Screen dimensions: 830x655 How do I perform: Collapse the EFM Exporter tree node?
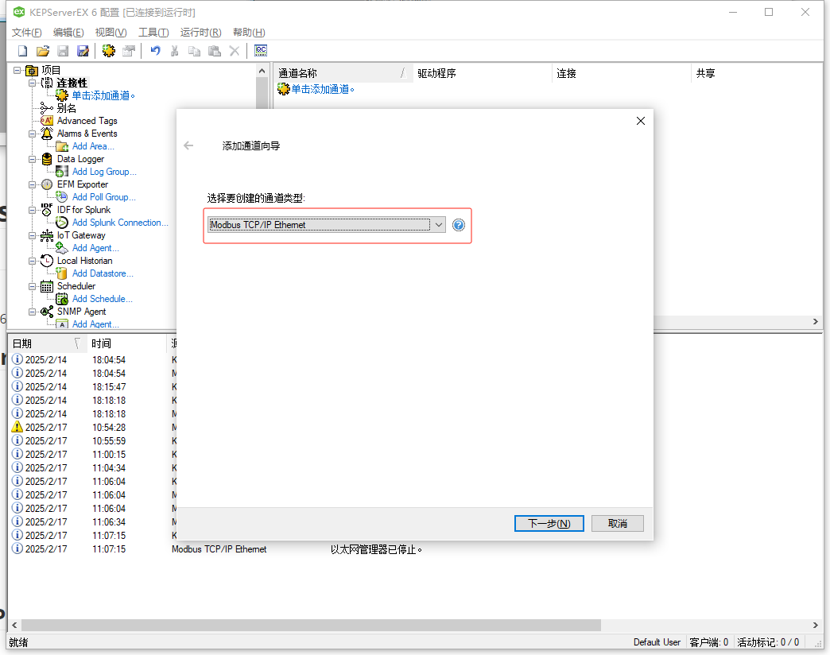pos(33,184)
